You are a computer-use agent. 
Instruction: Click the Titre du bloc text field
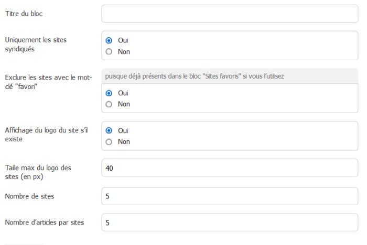pos(230,14)
